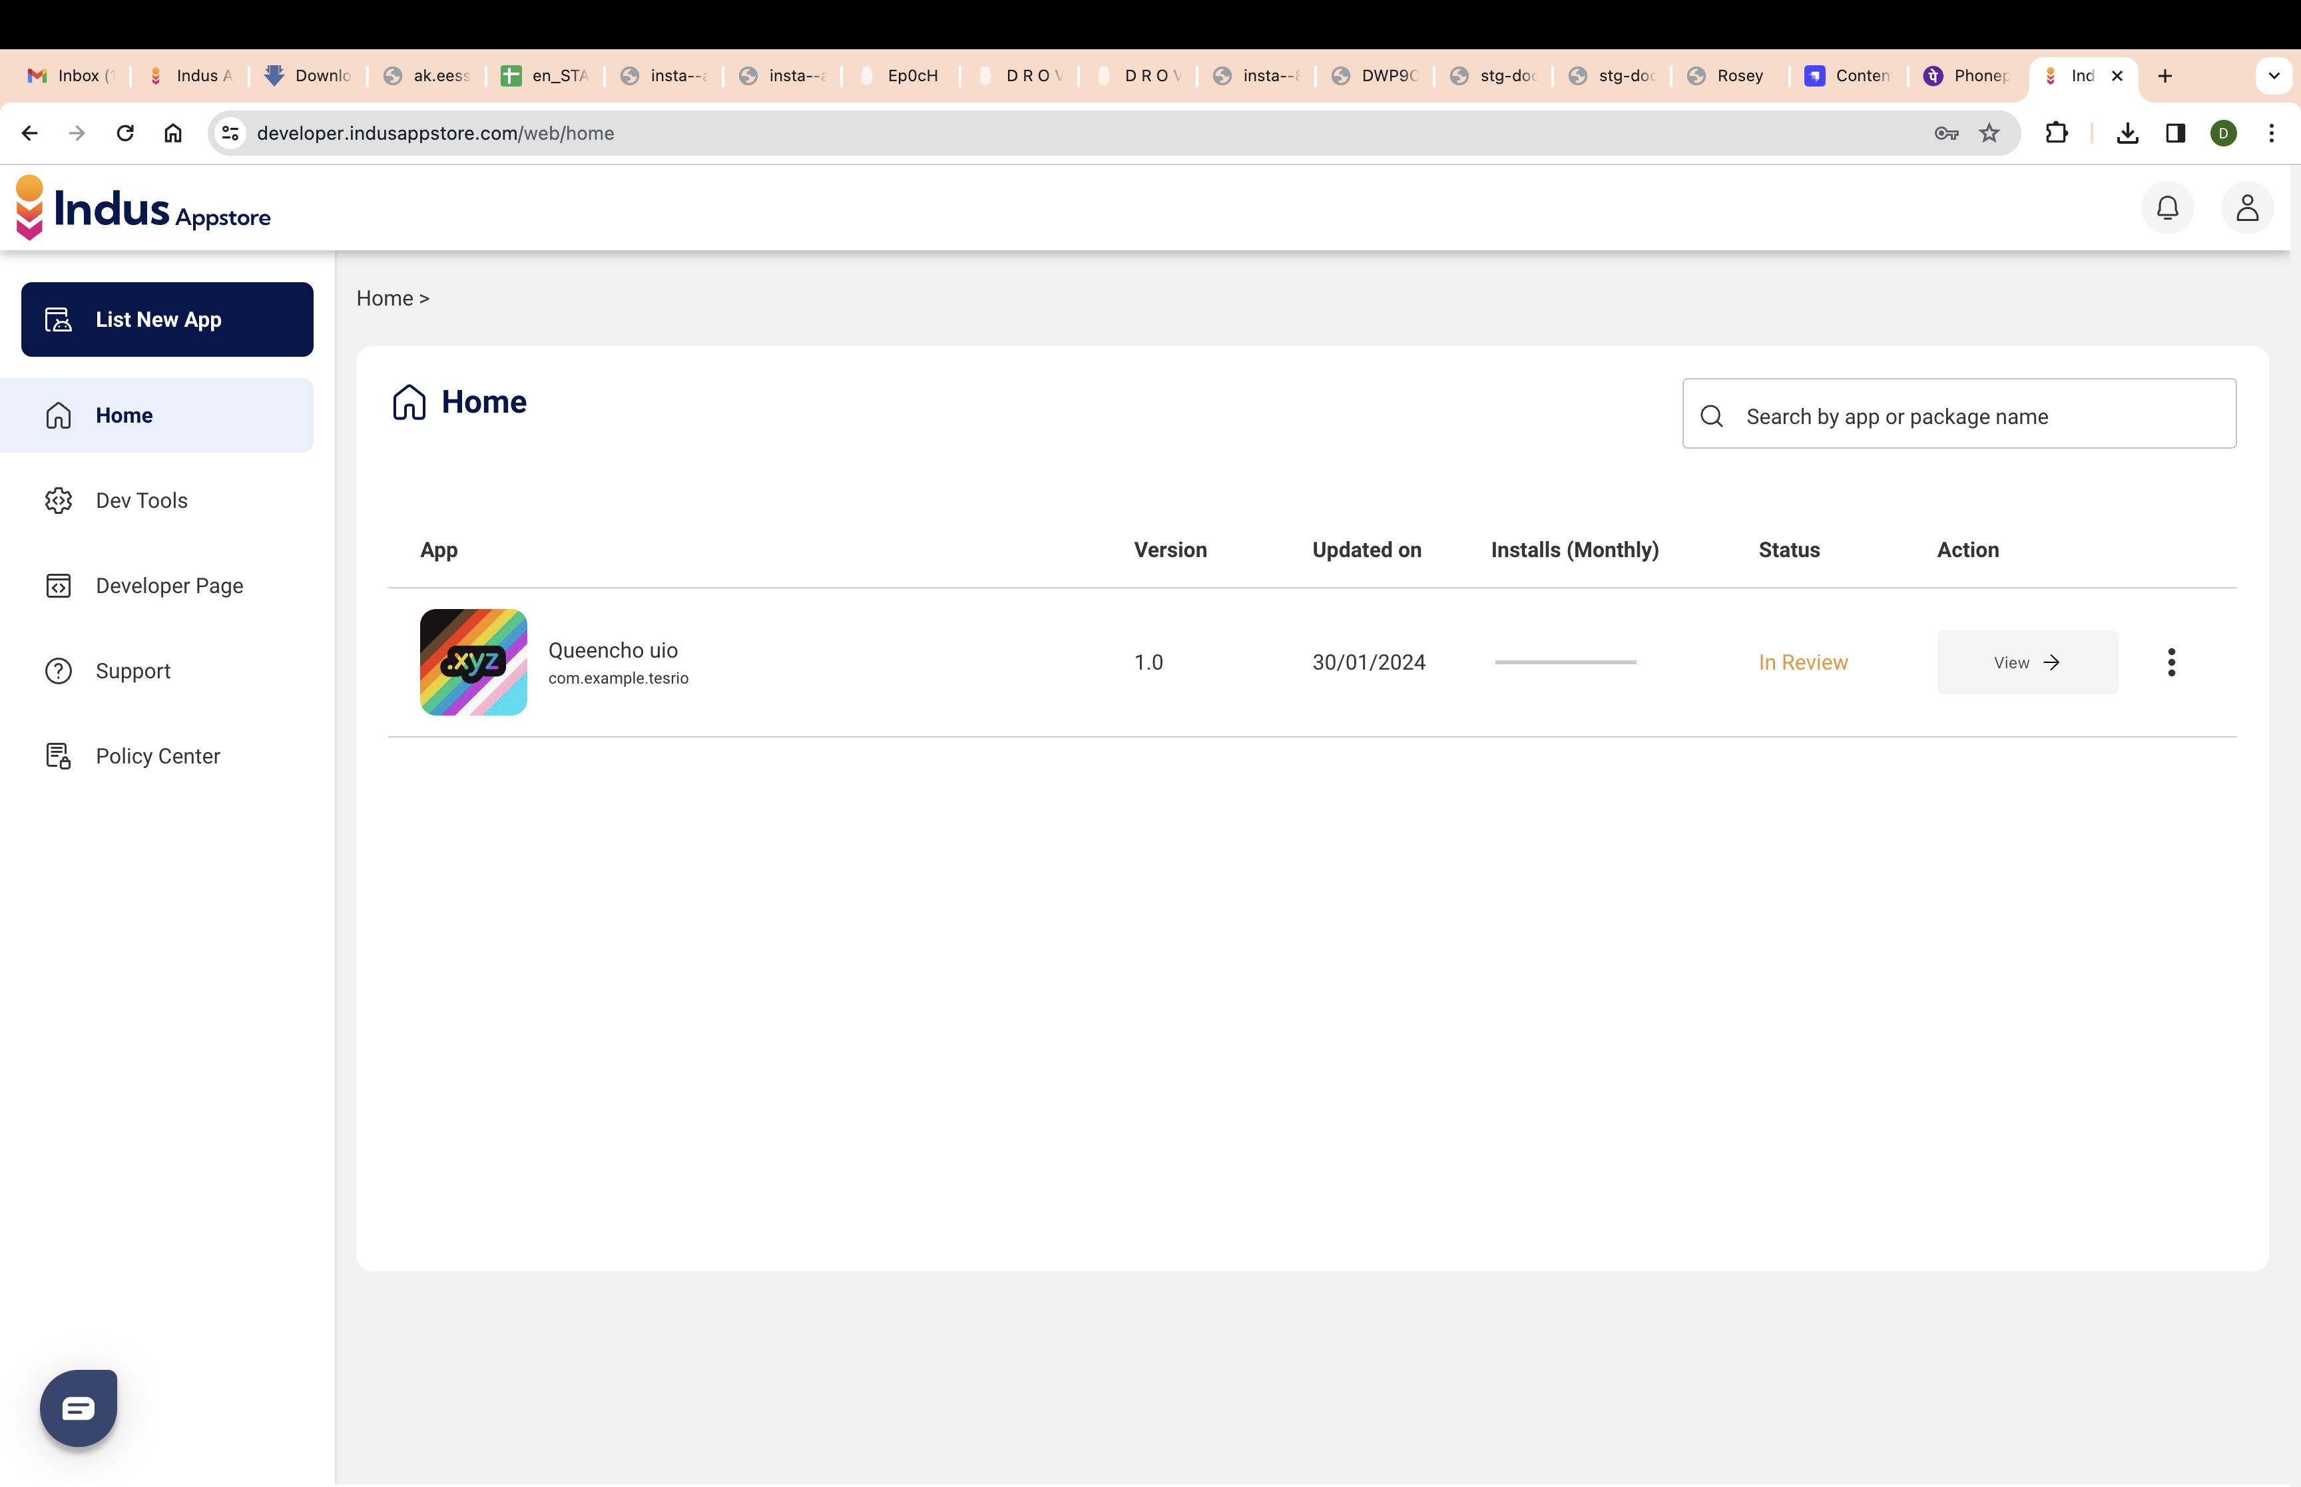This screenshot has height=1487, width=2301.
Task: Reload the page
Action: click(x=125, y=133)
